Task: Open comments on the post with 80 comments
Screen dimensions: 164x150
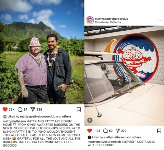Action: pos(105,131)
